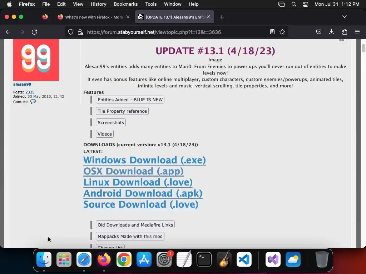The height and width of the screenshot is (274, 366).
Task: Open the Edit menu
Action: pos(61,4)
